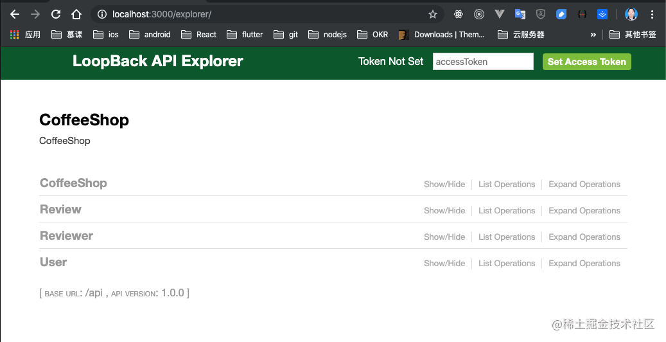
Task: Expand the Review resource heading
Action: tap(60, 210)
